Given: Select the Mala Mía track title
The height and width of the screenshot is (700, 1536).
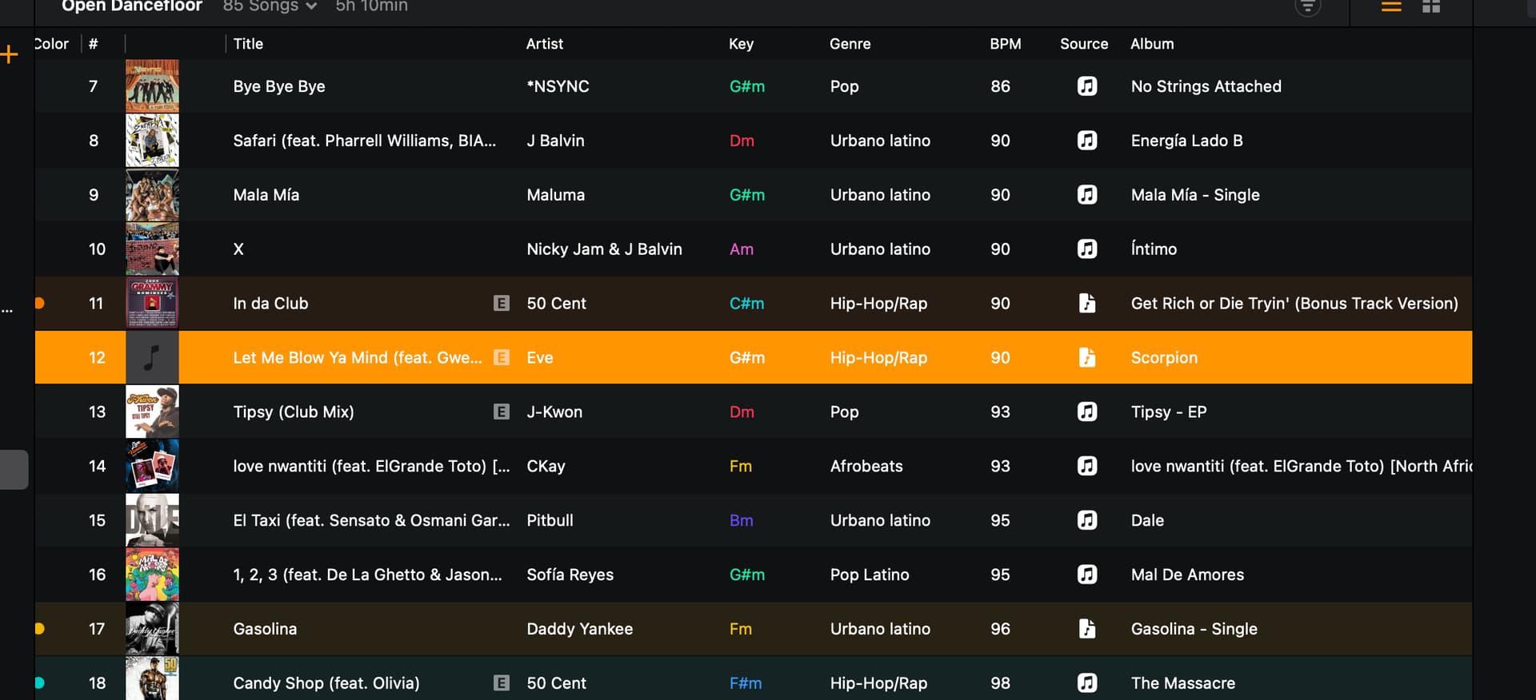Looking at the screenshot, I should pyautogui.click(x=266, y=195).
